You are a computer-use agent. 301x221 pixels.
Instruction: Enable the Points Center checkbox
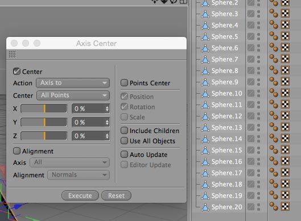124,83
